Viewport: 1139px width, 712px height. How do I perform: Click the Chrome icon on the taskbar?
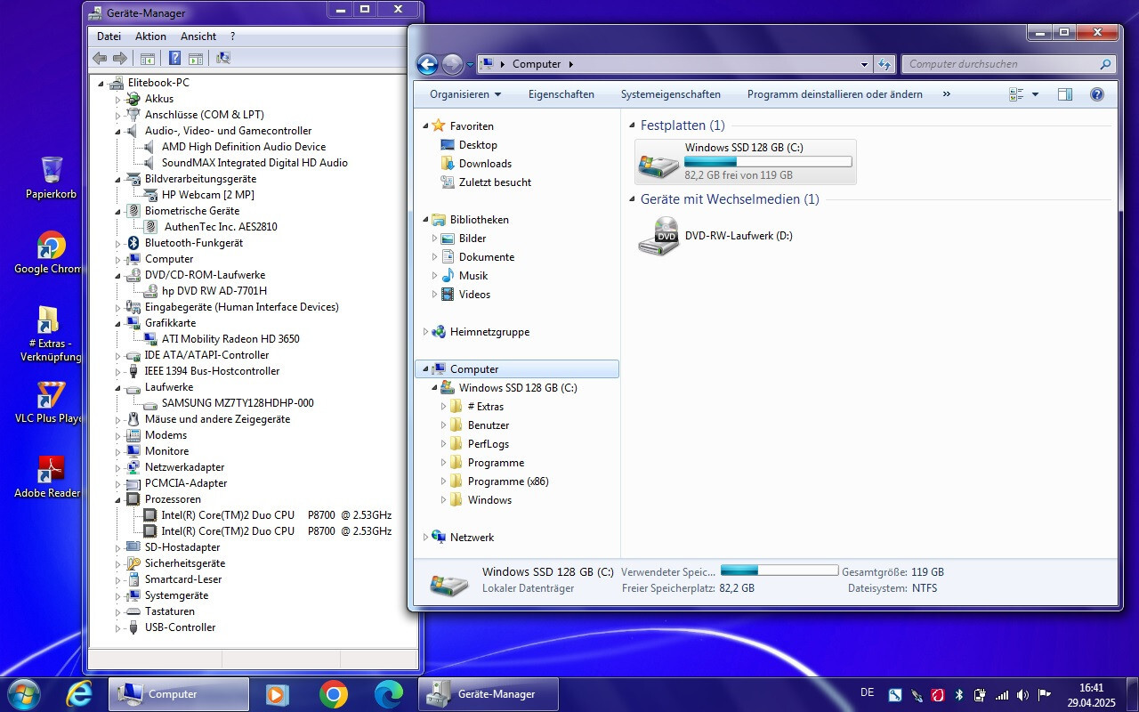tap(334, 694)
